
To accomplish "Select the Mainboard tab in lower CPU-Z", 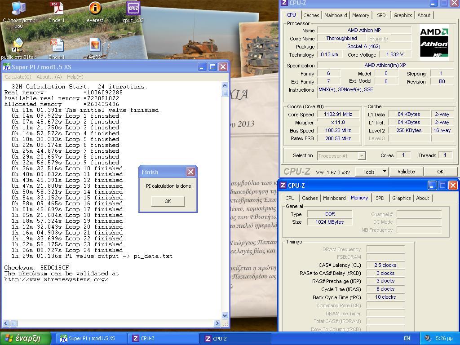I will pyautogui.click(x=334, y=198).
